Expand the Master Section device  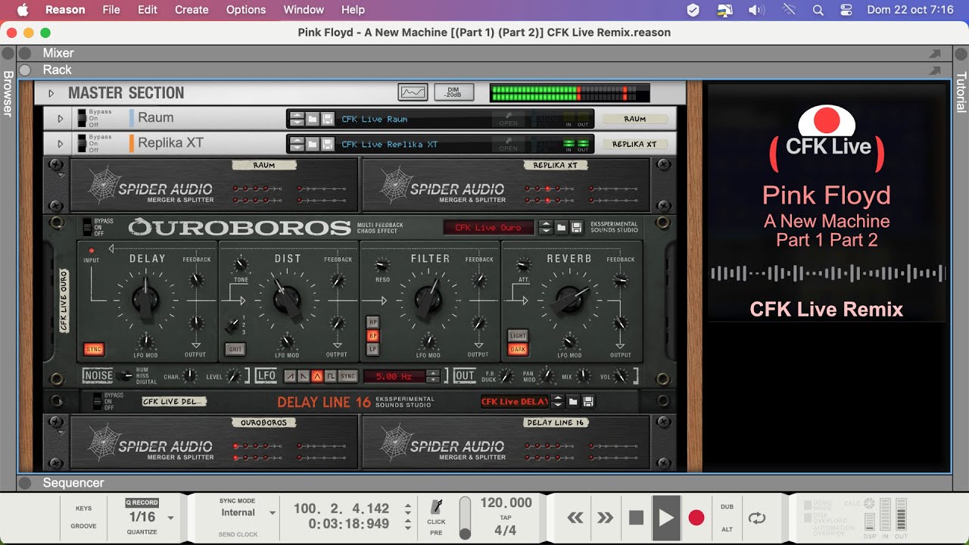(51, 93)
